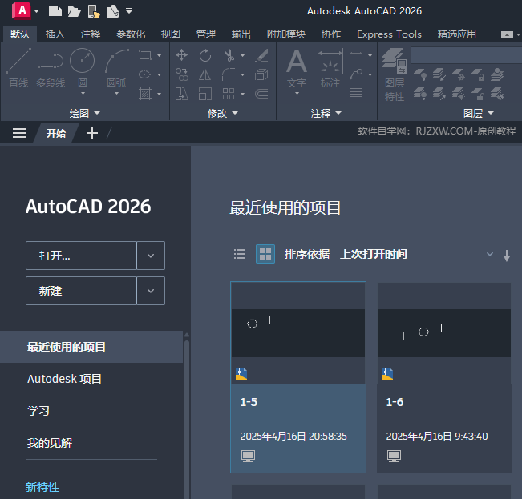The height and width of the screenshot is (499, 522).
Task: Select the Multileader tool
Action: [x=356, y=74]
